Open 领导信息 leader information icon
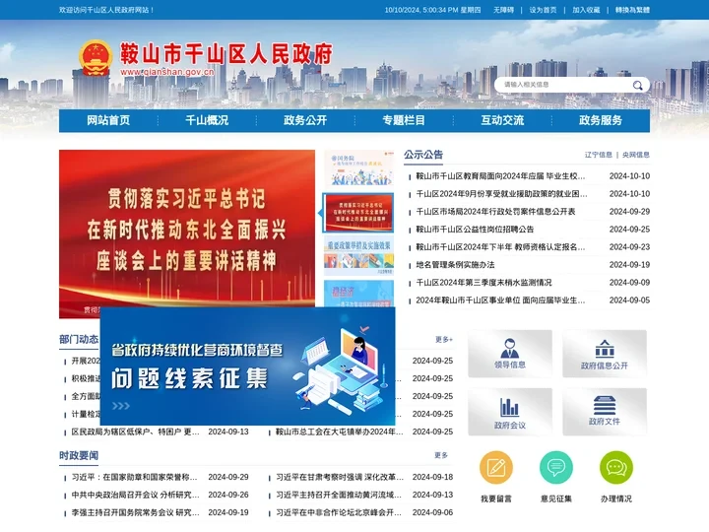The height and width of the screenshot is (532, 709). (x=510, y=353)
